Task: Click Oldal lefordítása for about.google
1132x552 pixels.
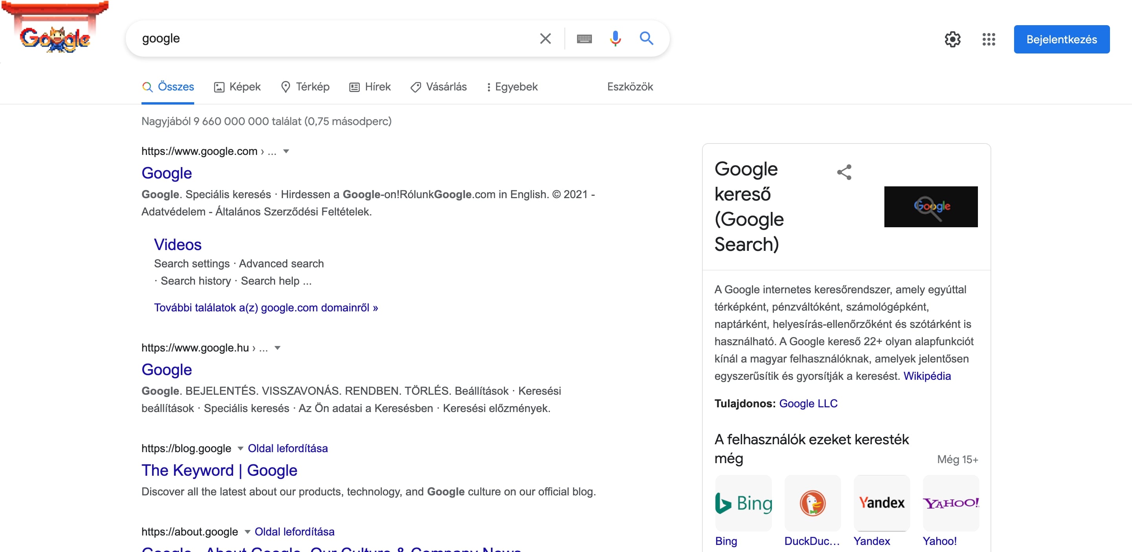Action: (x=294, y=532)
